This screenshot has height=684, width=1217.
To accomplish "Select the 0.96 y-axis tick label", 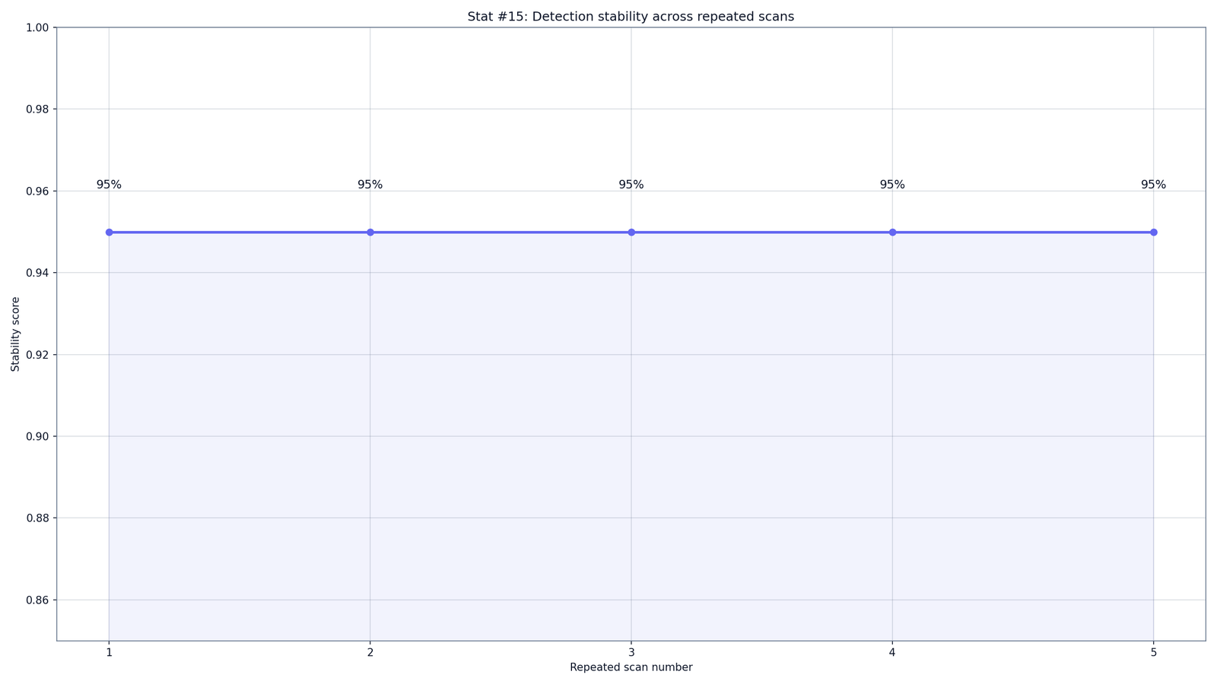I will [x=37, y=192].
